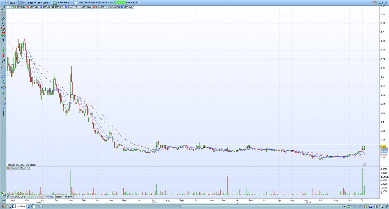This screenshot has height=209, width=389.
Task: Click the instrument info icon
Action: [76, 3]
